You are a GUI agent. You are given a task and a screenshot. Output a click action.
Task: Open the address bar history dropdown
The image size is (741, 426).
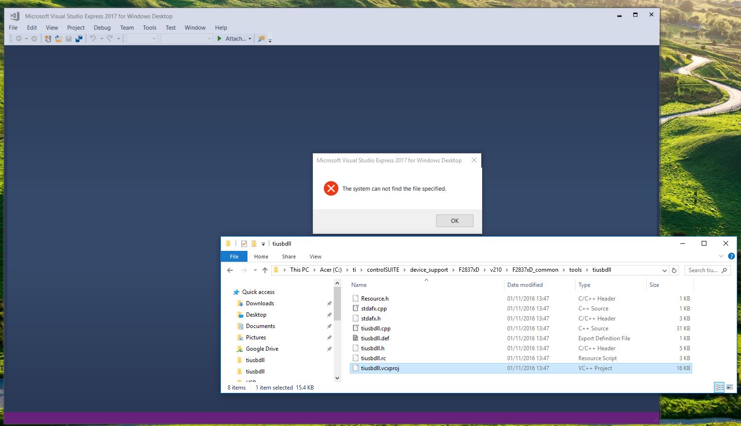(x=665, y=270)
